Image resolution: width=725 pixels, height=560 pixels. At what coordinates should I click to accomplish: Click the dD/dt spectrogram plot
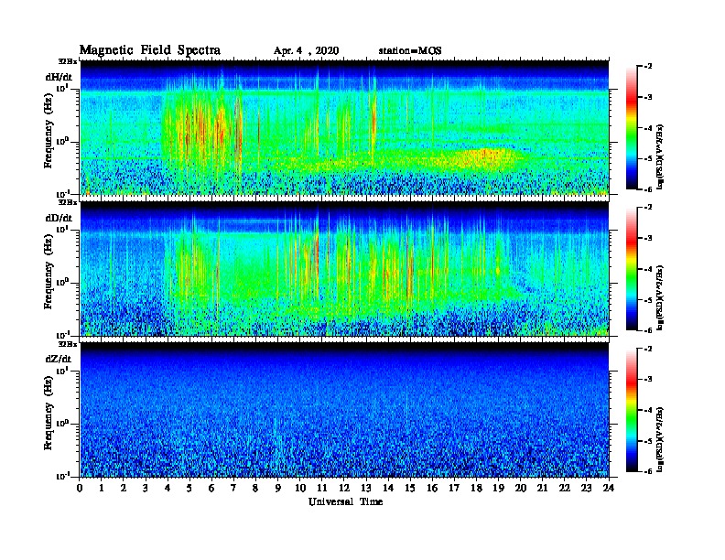[x=344, y=269]
